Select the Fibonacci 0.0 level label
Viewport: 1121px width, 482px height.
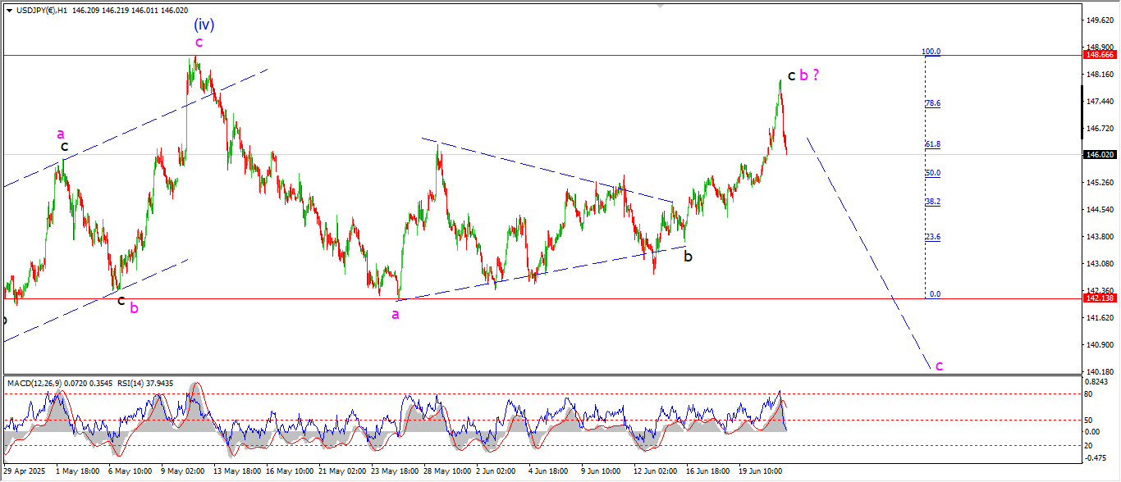pos(934,293)
